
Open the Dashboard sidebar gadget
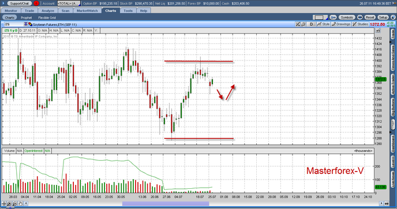click(x=393, y=143)
